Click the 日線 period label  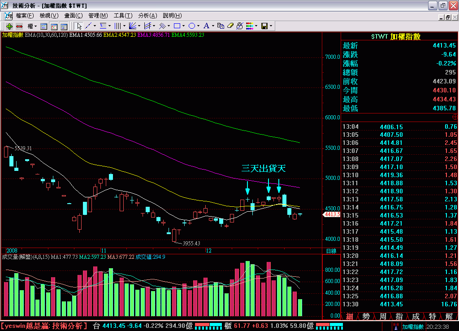(x=331, y=251)
